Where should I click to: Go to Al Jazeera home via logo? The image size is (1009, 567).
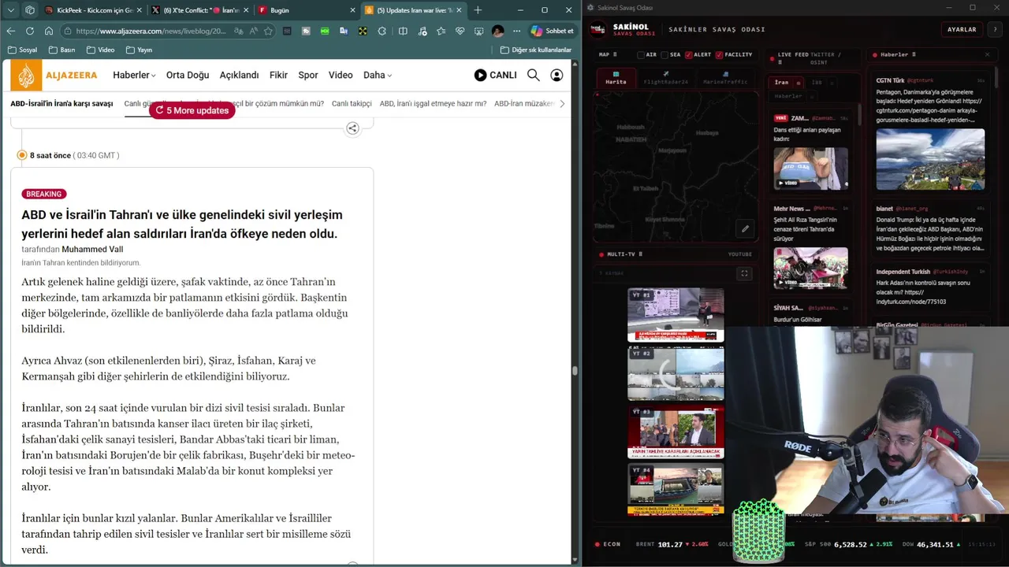pos(54,75)
